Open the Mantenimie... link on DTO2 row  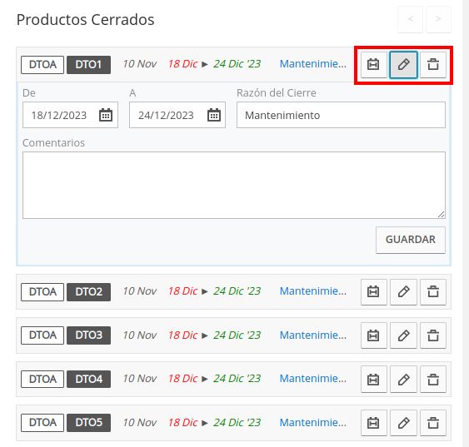click(x=313, y=291)
